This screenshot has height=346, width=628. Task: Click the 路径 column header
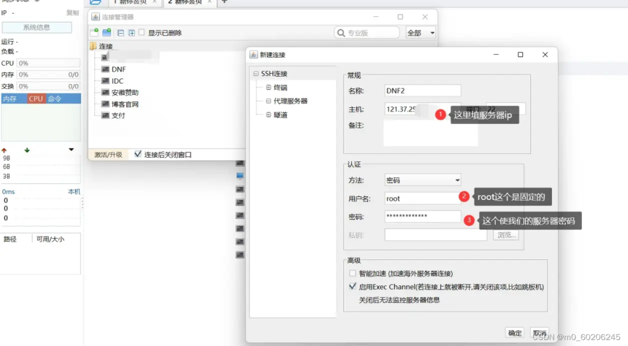pos(10,239)
